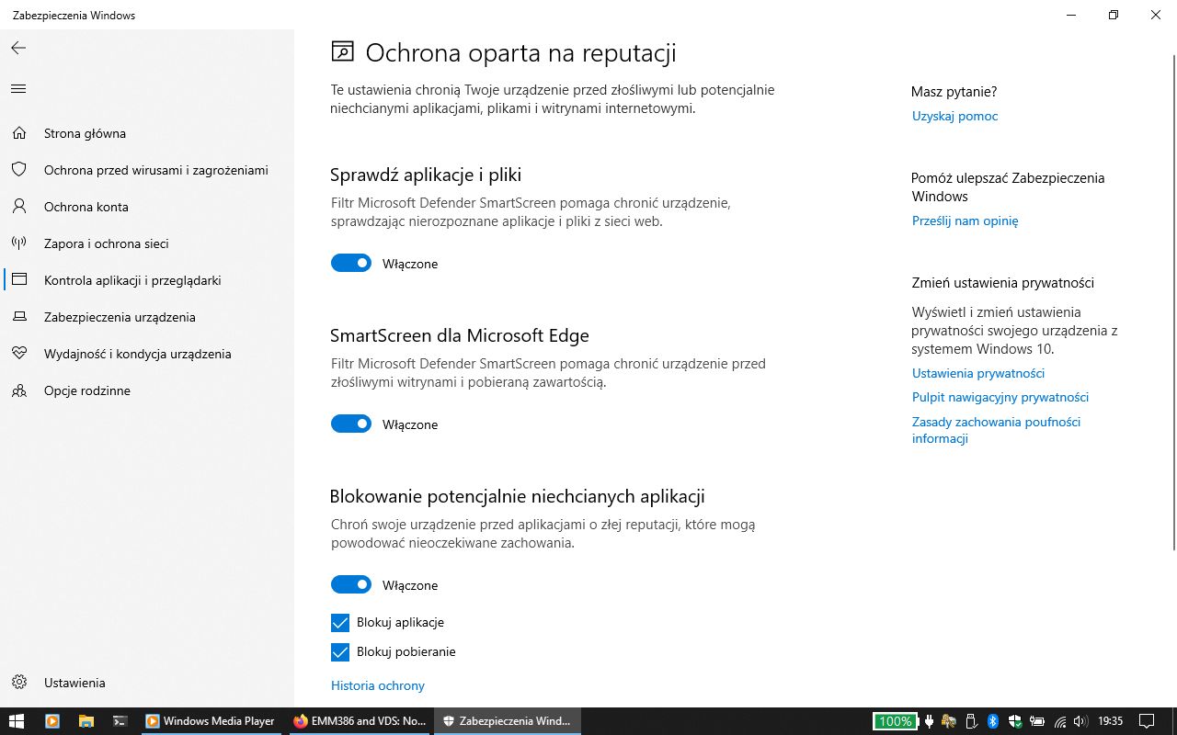Open the Prześlij nam opinię link
Screen dimensions: 1177x735
pos(965,220)
